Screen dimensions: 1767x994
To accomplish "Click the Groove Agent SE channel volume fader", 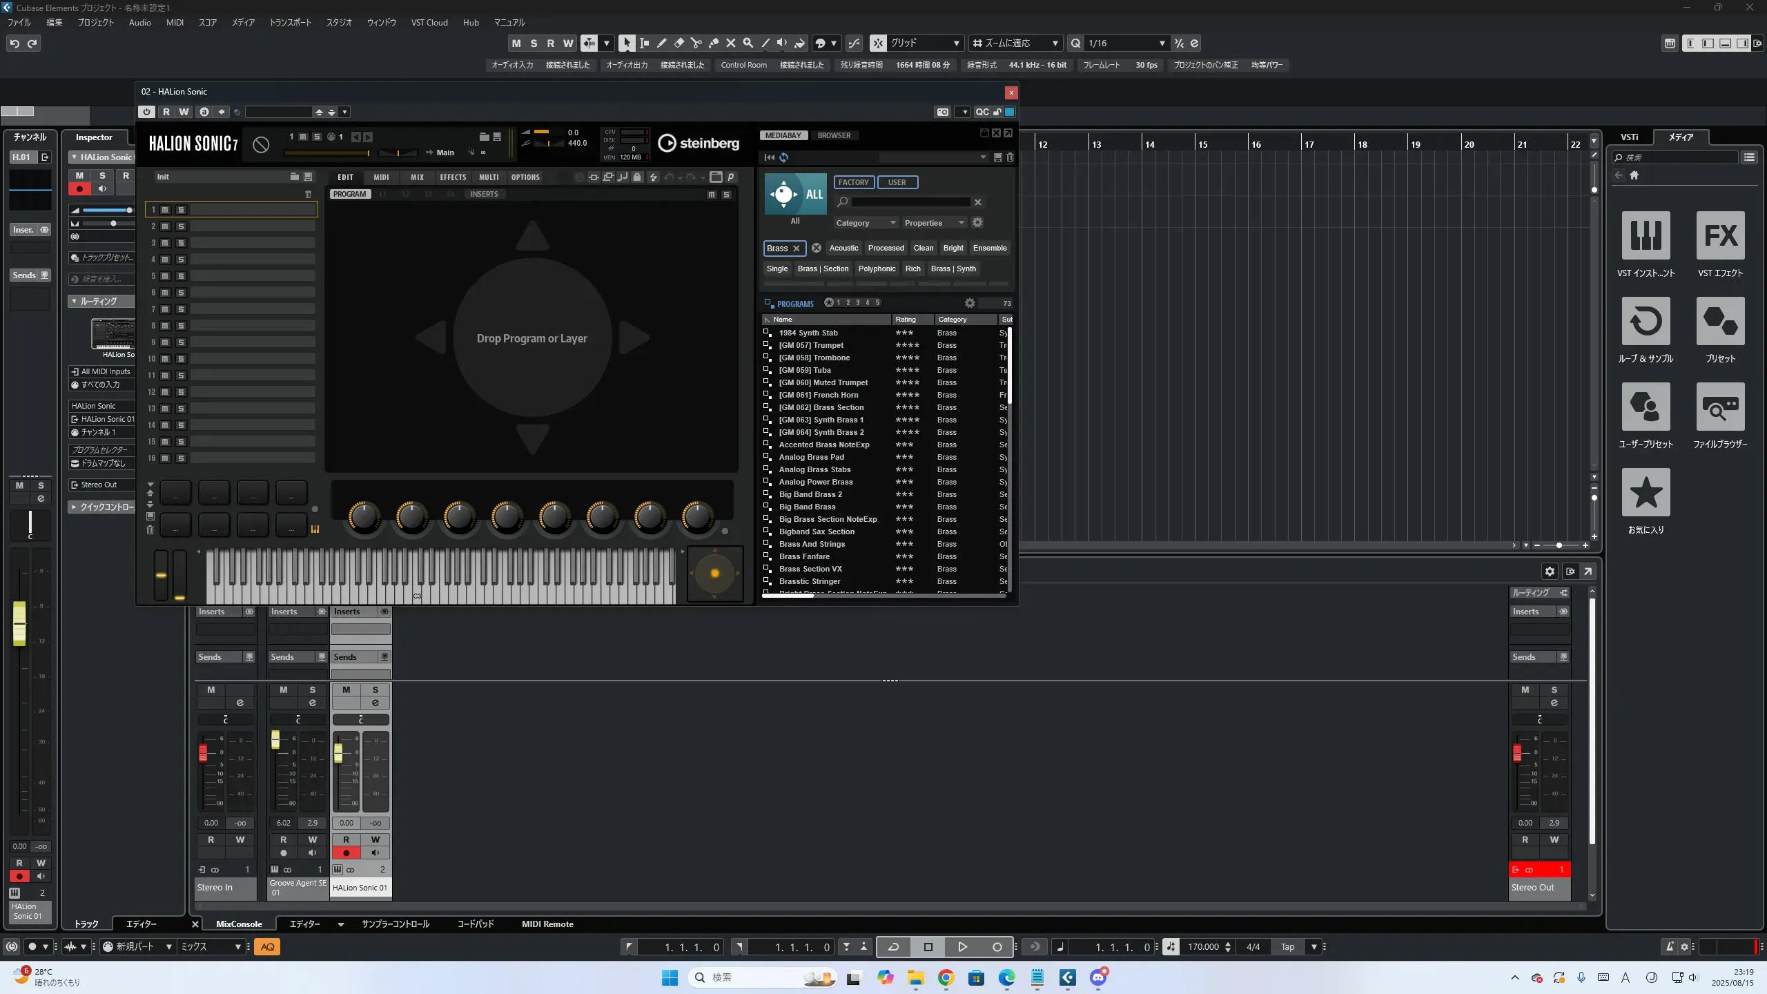I will pos(275,740).
